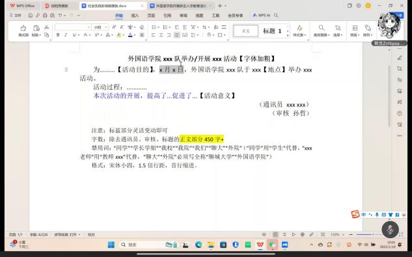
Task: Click the WPS AI icon
Action: point(262,16)
